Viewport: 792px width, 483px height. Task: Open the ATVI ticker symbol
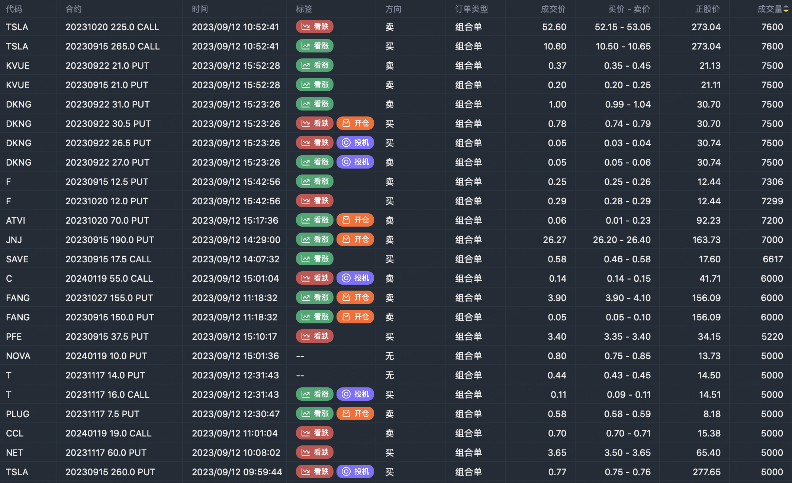[x=16, y=221]
